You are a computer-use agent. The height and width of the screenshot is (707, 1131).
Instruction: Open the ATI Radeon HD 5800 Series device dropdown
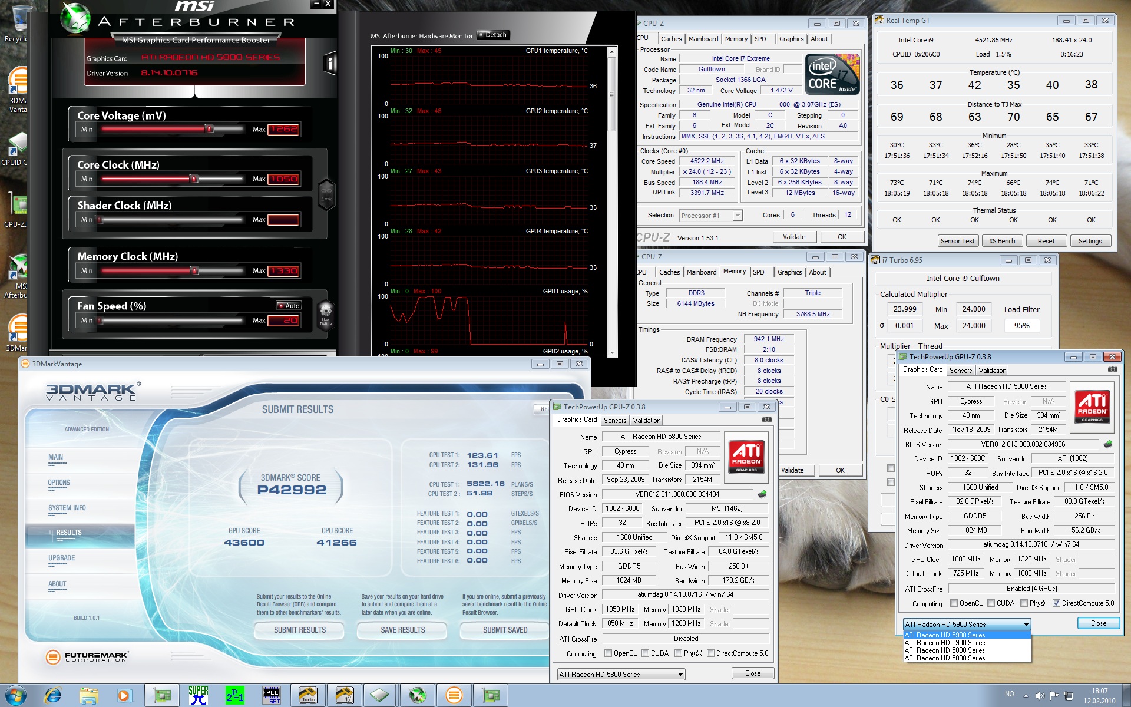click(x=621, y=675)
